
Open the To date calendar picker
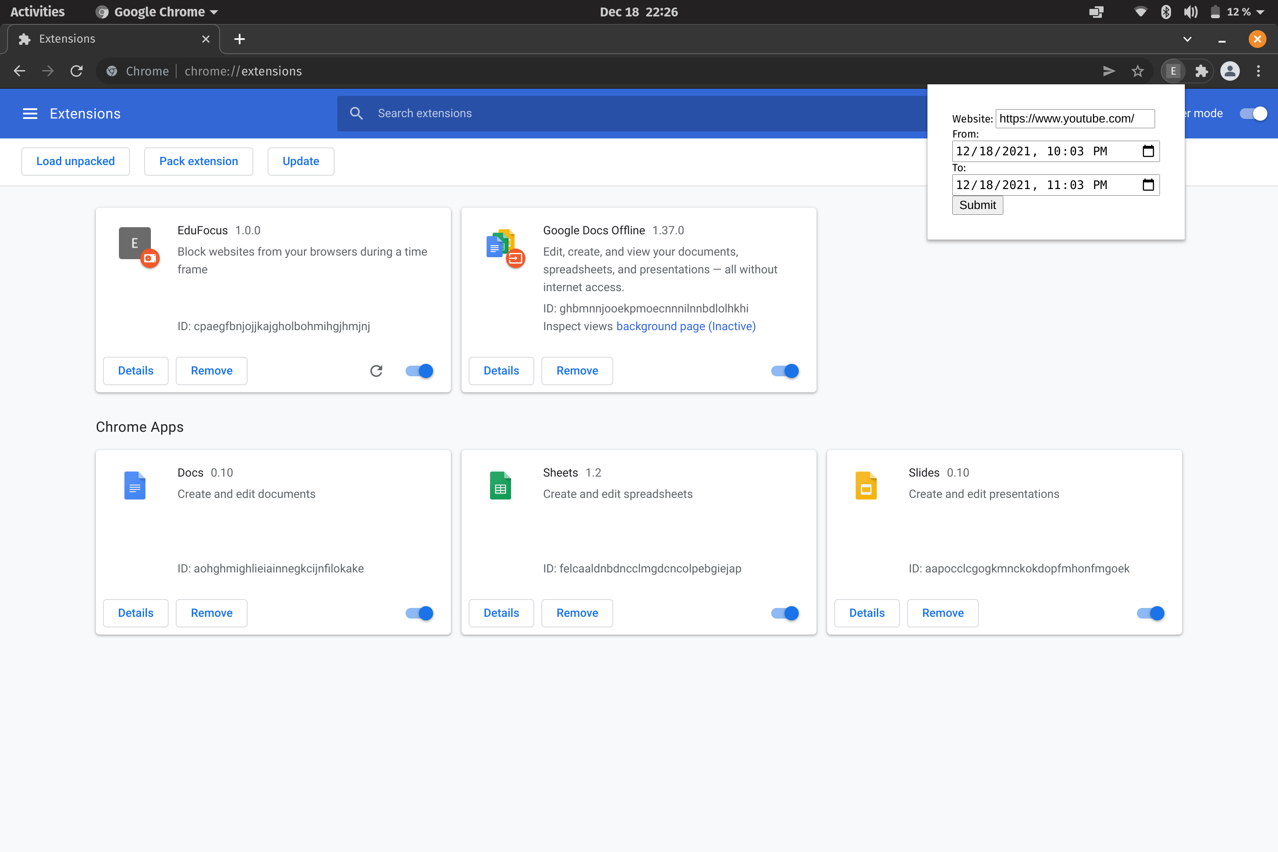click(x=1148, y=185)
